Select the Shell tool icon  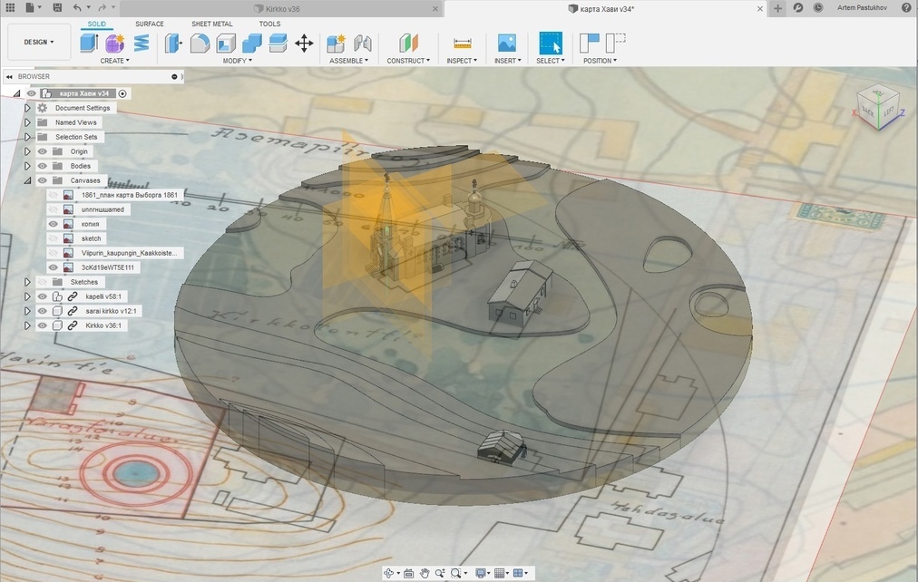point(226,43)
